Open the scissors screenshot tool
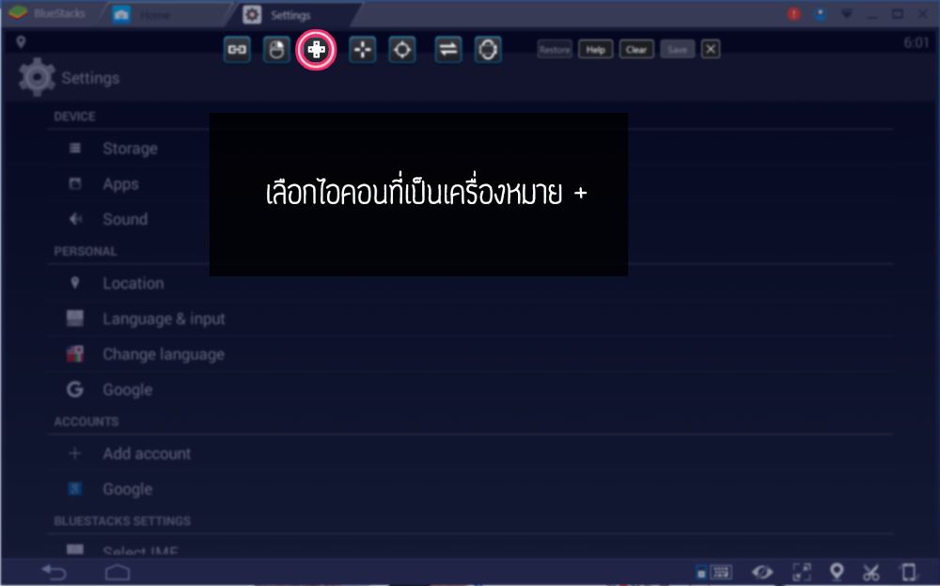 (x=871, y=572)
